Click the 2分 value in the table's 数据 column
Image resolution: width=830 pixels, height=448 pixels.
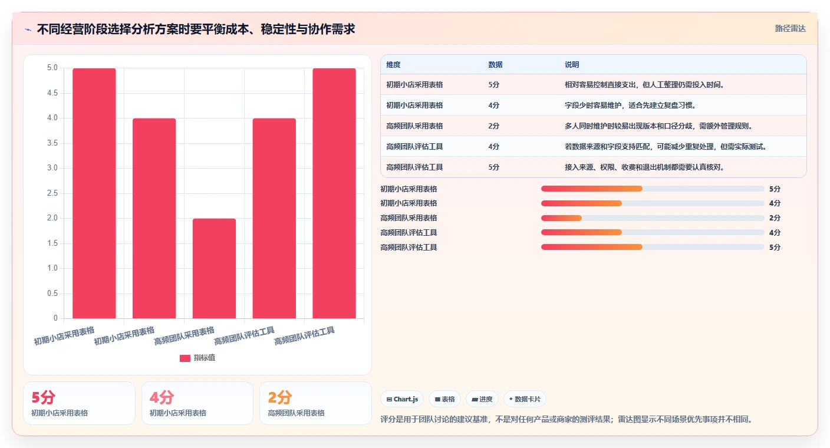point(493,126)
